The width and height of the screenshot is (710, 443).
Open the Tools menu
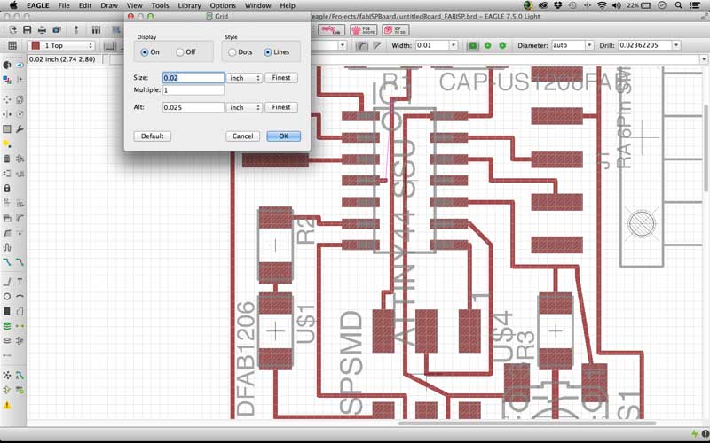(x=160, y=5)
